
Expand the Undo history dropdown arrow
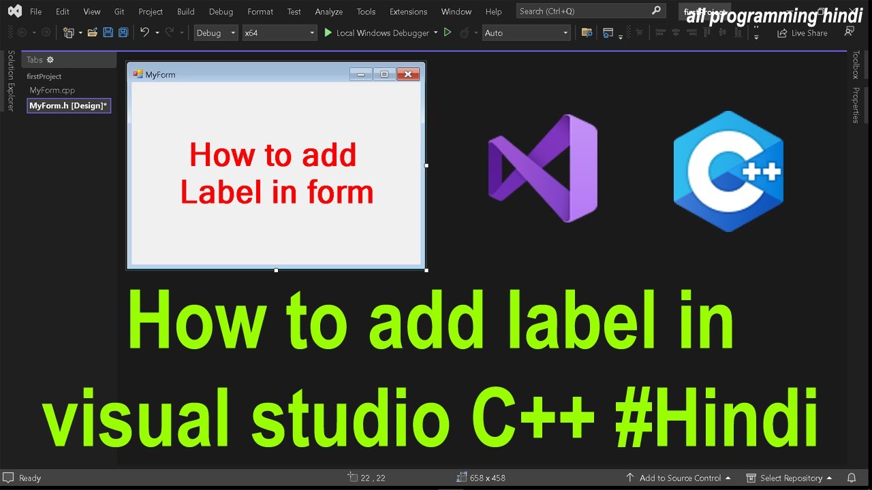coord(157,33)
